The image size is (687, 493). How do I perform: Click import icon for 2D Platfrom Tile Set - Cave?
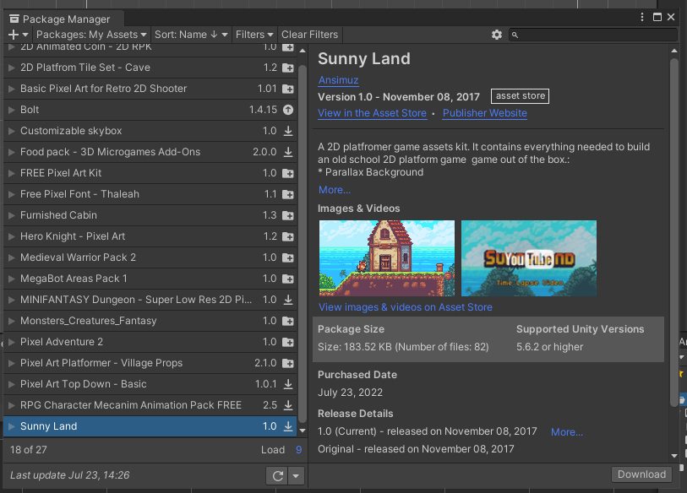[288, 68]
